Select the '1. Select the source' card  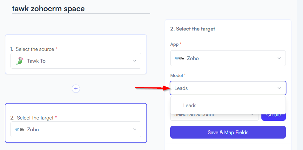click(76, 54)
